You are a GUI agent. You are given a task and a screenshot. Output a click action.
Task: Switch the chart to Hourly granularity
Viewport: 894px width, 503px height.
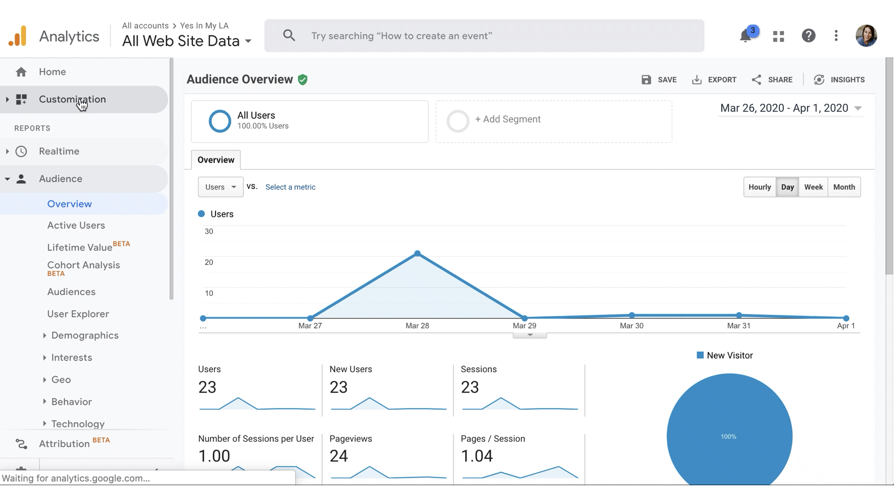759,187
